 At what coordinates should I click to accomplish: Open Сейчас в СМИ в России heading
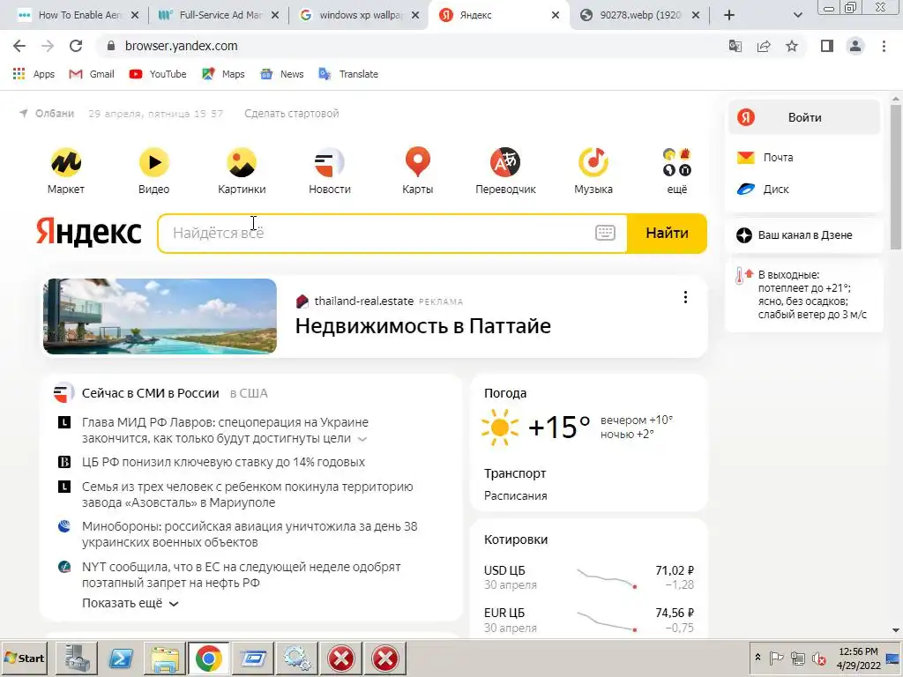point(150,393)
